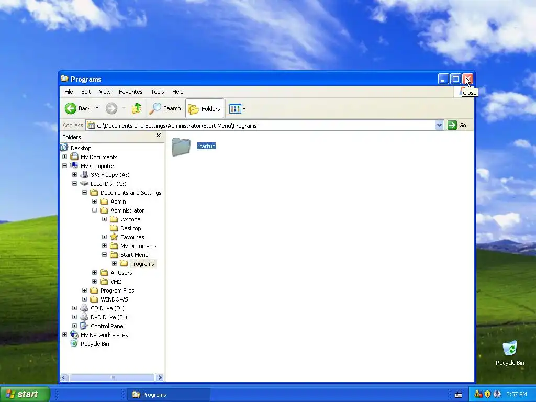Select the Favorites star icon in the tree
The height and width of the screenshot is (402, 536).
(114, 237)
